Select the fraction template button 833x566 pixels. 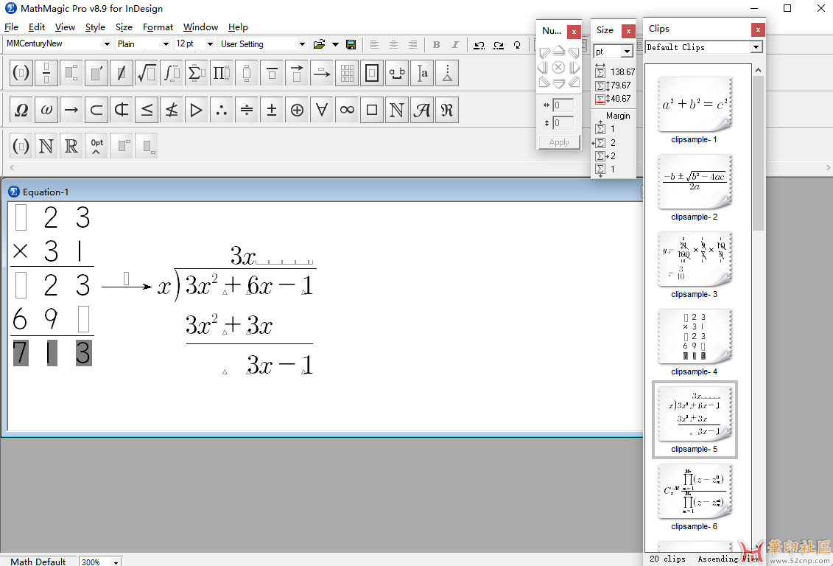(46, 73)
